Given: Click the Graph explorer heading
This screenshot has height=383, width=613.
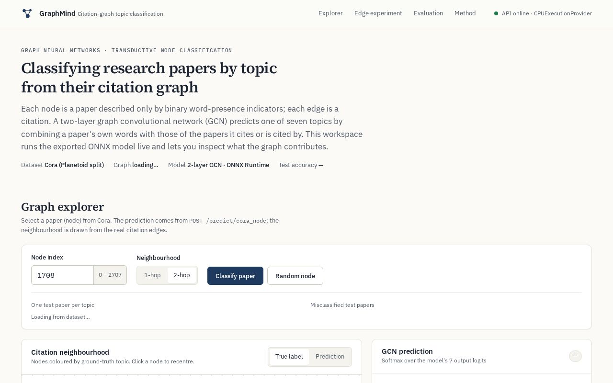Looking at the screenshot, I should point(62,207).
